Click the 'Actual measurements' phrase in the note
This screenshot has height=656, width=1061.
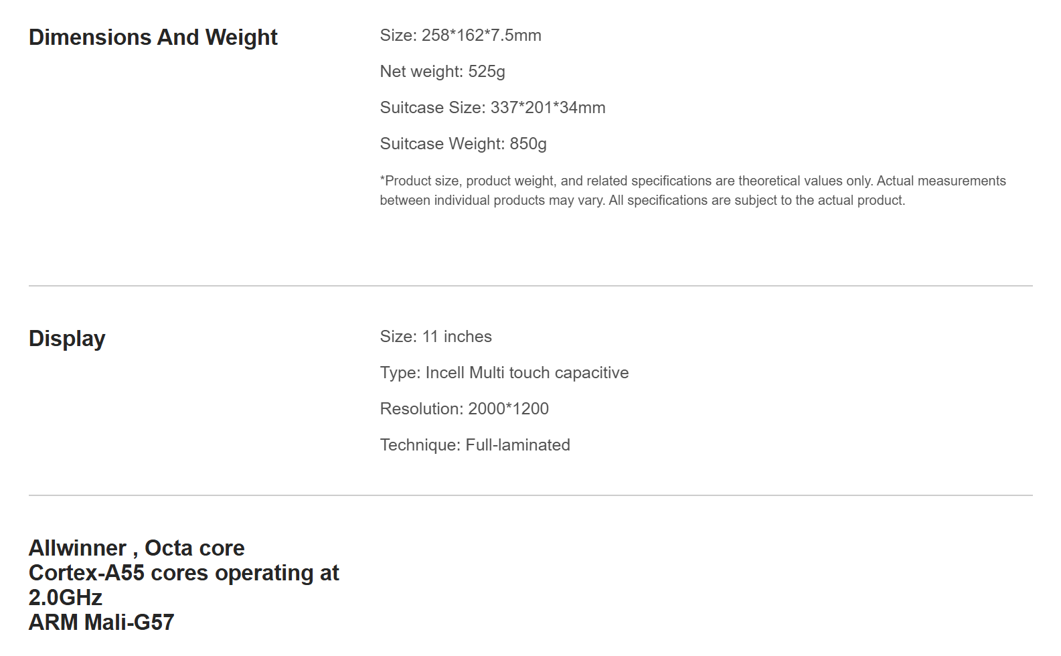pyautogui.click(x=941, y=181)
